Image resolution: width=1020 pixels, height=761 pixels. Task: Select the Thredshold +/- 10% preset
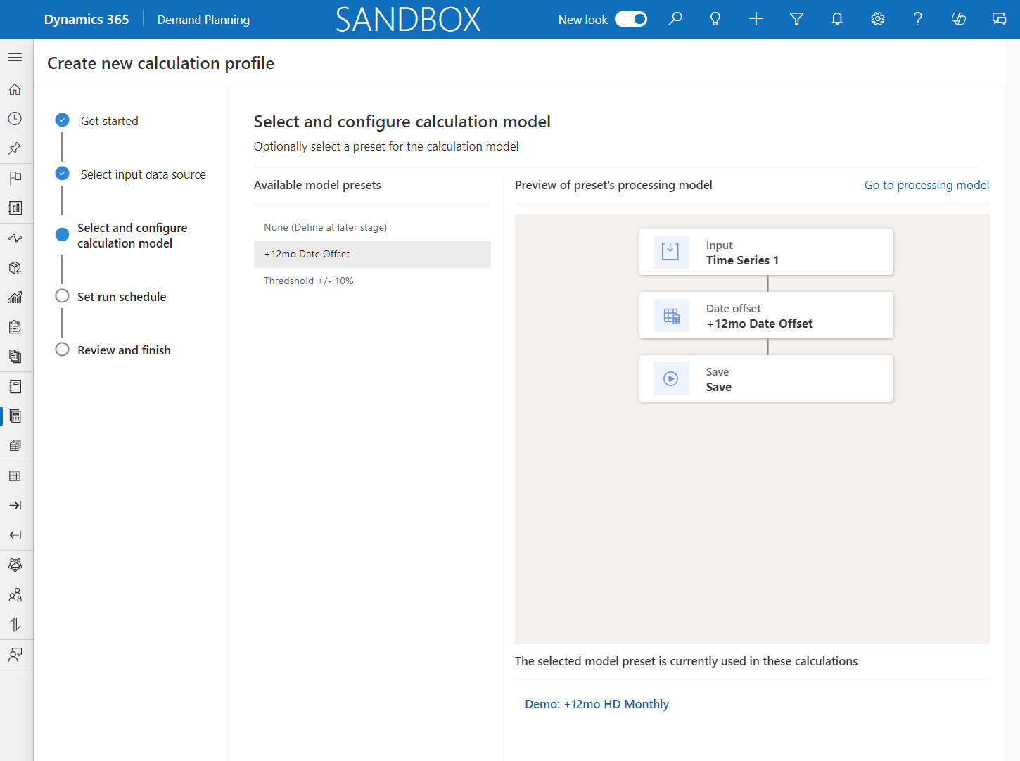[x=372, y=281]
